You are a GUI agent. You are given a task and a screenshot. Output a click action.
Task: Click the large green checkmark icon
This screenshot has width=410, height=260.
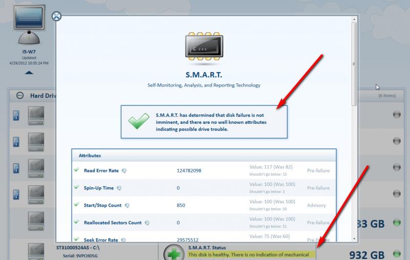pos(138,121)
